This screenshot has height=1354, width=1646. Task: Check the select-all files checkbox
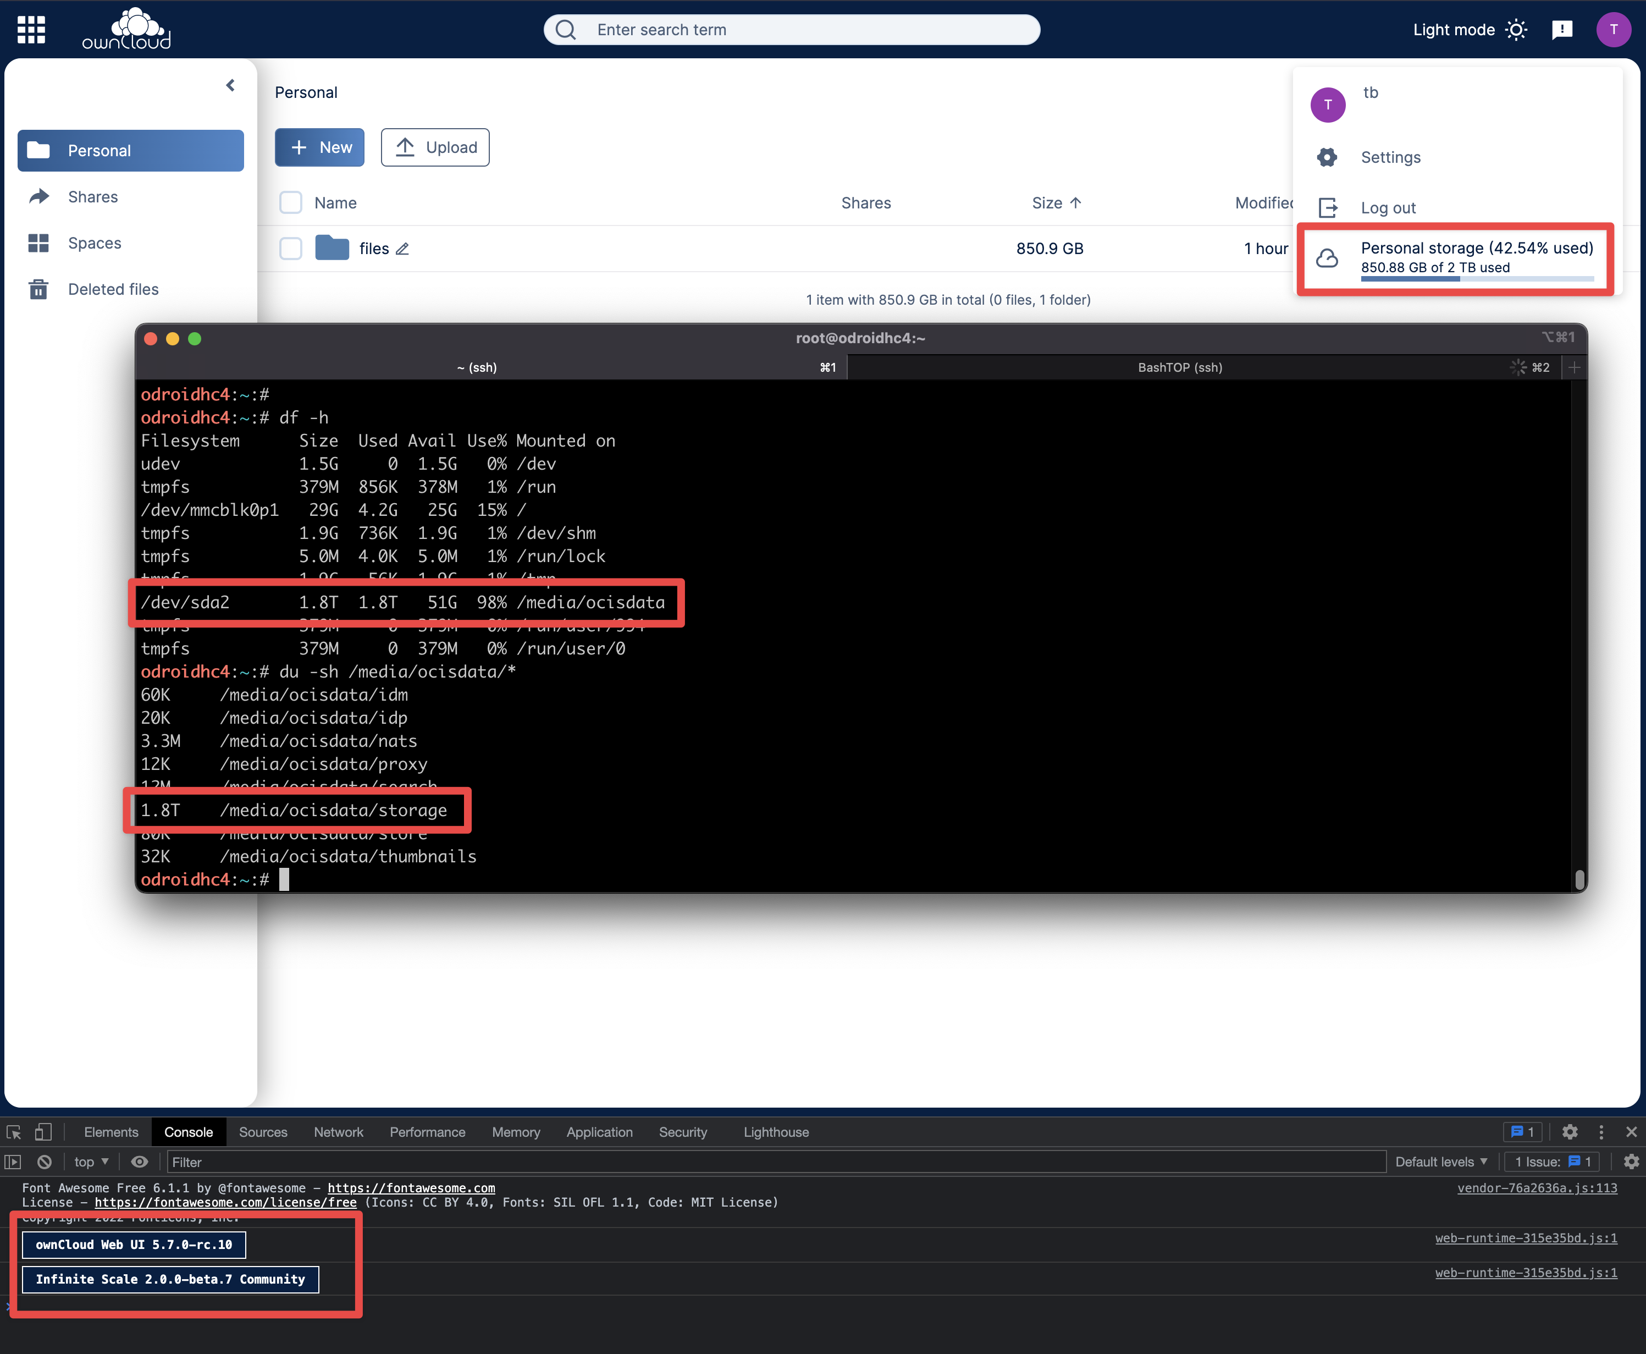point(291,203)
